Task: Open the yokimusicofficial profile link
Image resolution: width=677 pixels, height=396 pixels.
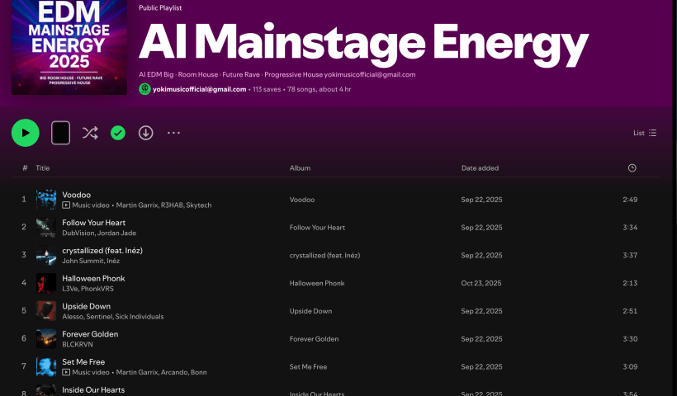Action: [199, 89]
